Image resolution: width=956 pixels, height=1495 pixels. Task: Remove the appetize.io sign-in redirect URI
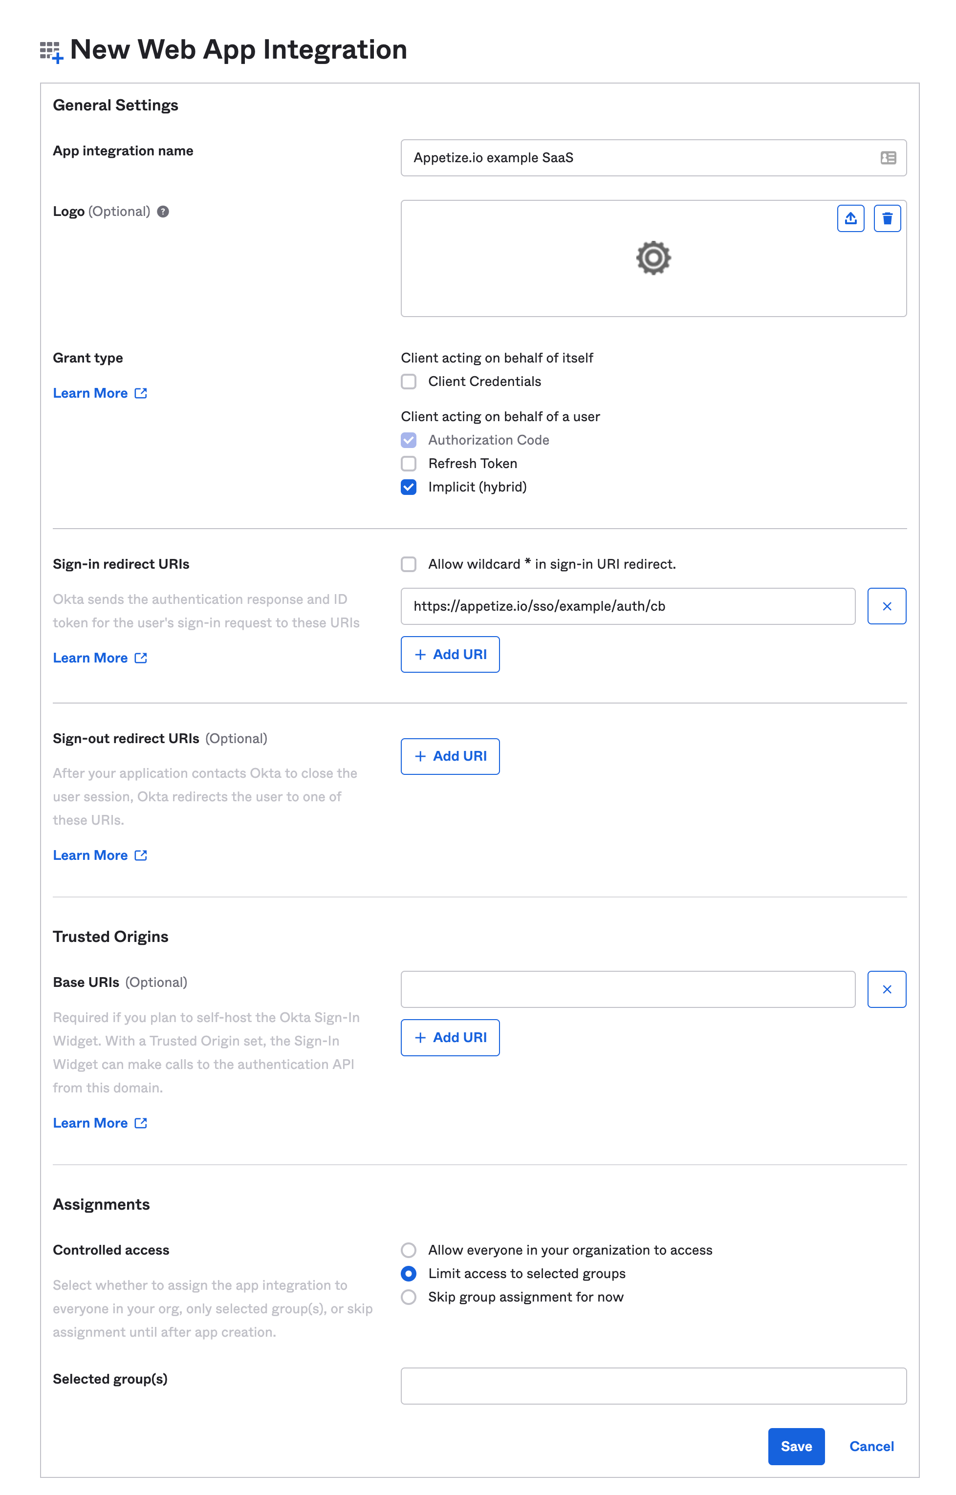click(887, 606)
